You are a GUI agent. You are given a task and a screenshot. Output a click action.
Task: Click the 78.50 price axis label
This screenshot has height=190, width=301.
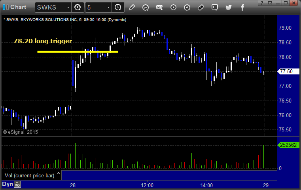tap(285, 42)
